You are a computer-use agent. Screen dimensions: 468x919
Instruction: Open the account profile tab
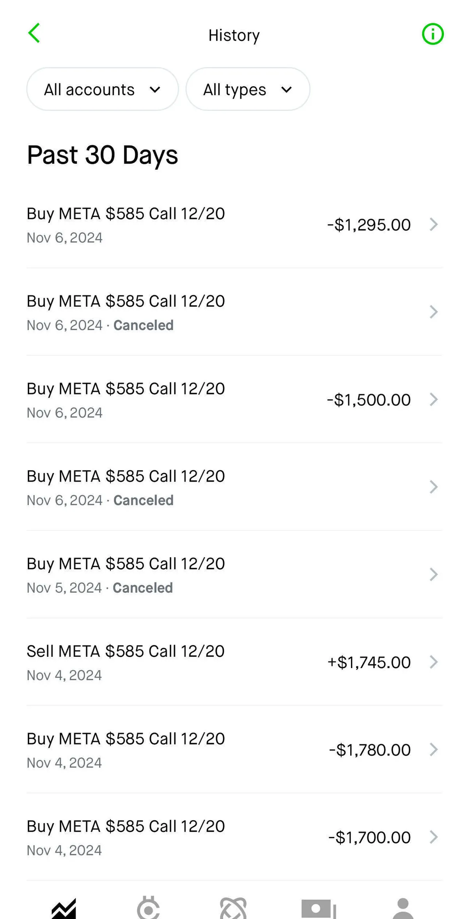403,908
